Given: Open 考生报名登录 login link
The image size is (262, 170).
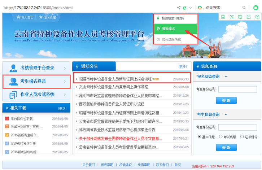Looking at the screenshot, I should pyautogui.click(x=36, y=81).
